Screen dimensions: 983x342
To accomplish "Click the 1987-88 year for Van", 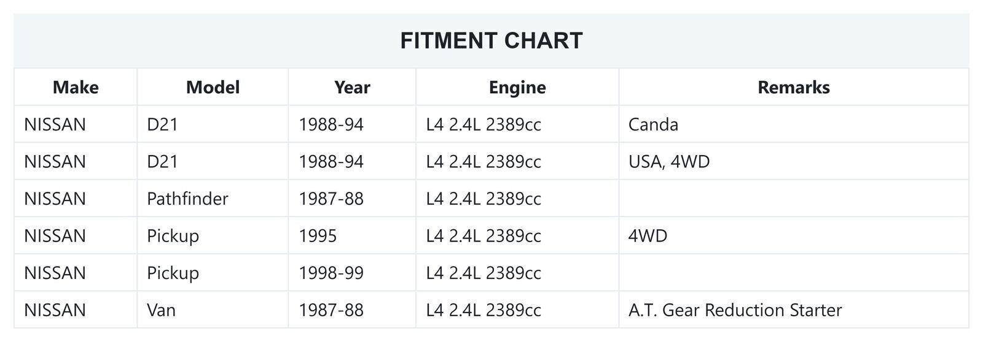I will 331,310.
